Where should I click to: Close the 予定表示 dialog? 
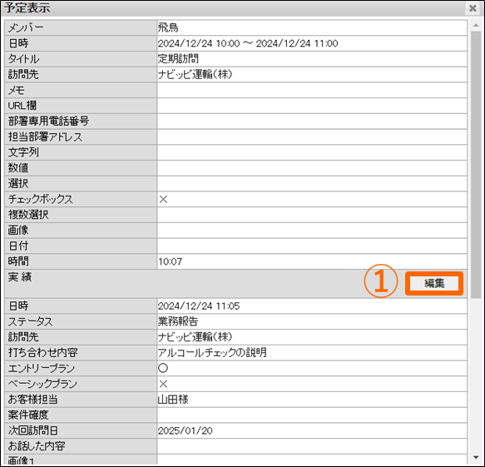click(473, 8)
